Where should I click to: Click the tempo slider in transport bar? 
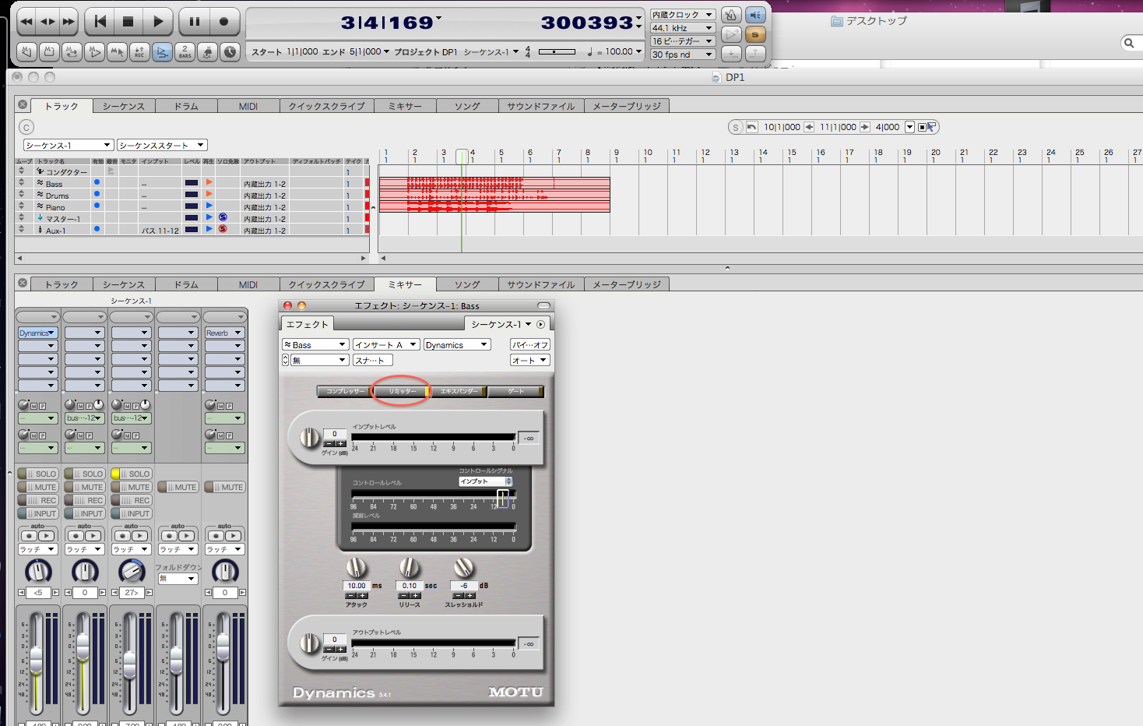(x=557, y=52)
